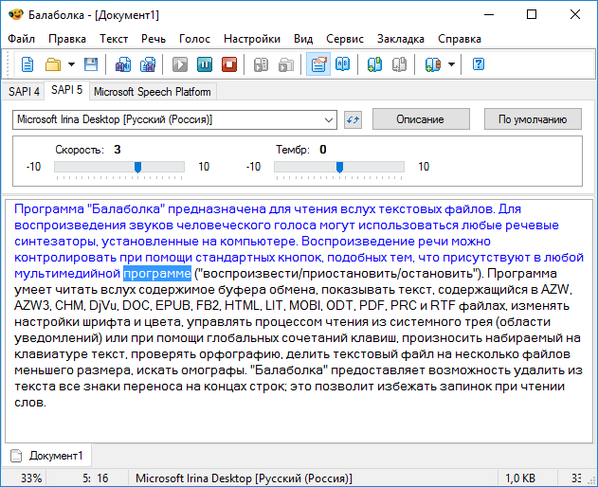The height and width of the screenshot is (487, 598).
Task: Open the Речь menu
Action: 153,39
